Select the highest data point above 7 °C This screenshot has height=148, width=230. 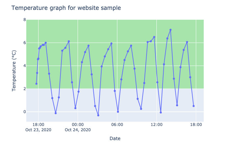click(x=171, y=30)
